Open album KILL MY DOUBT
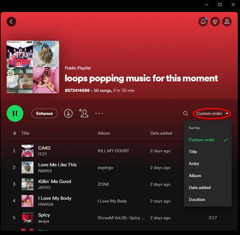The height and width of the screenshot is (235, 240). pyautogui.click(x=113, y=151)
